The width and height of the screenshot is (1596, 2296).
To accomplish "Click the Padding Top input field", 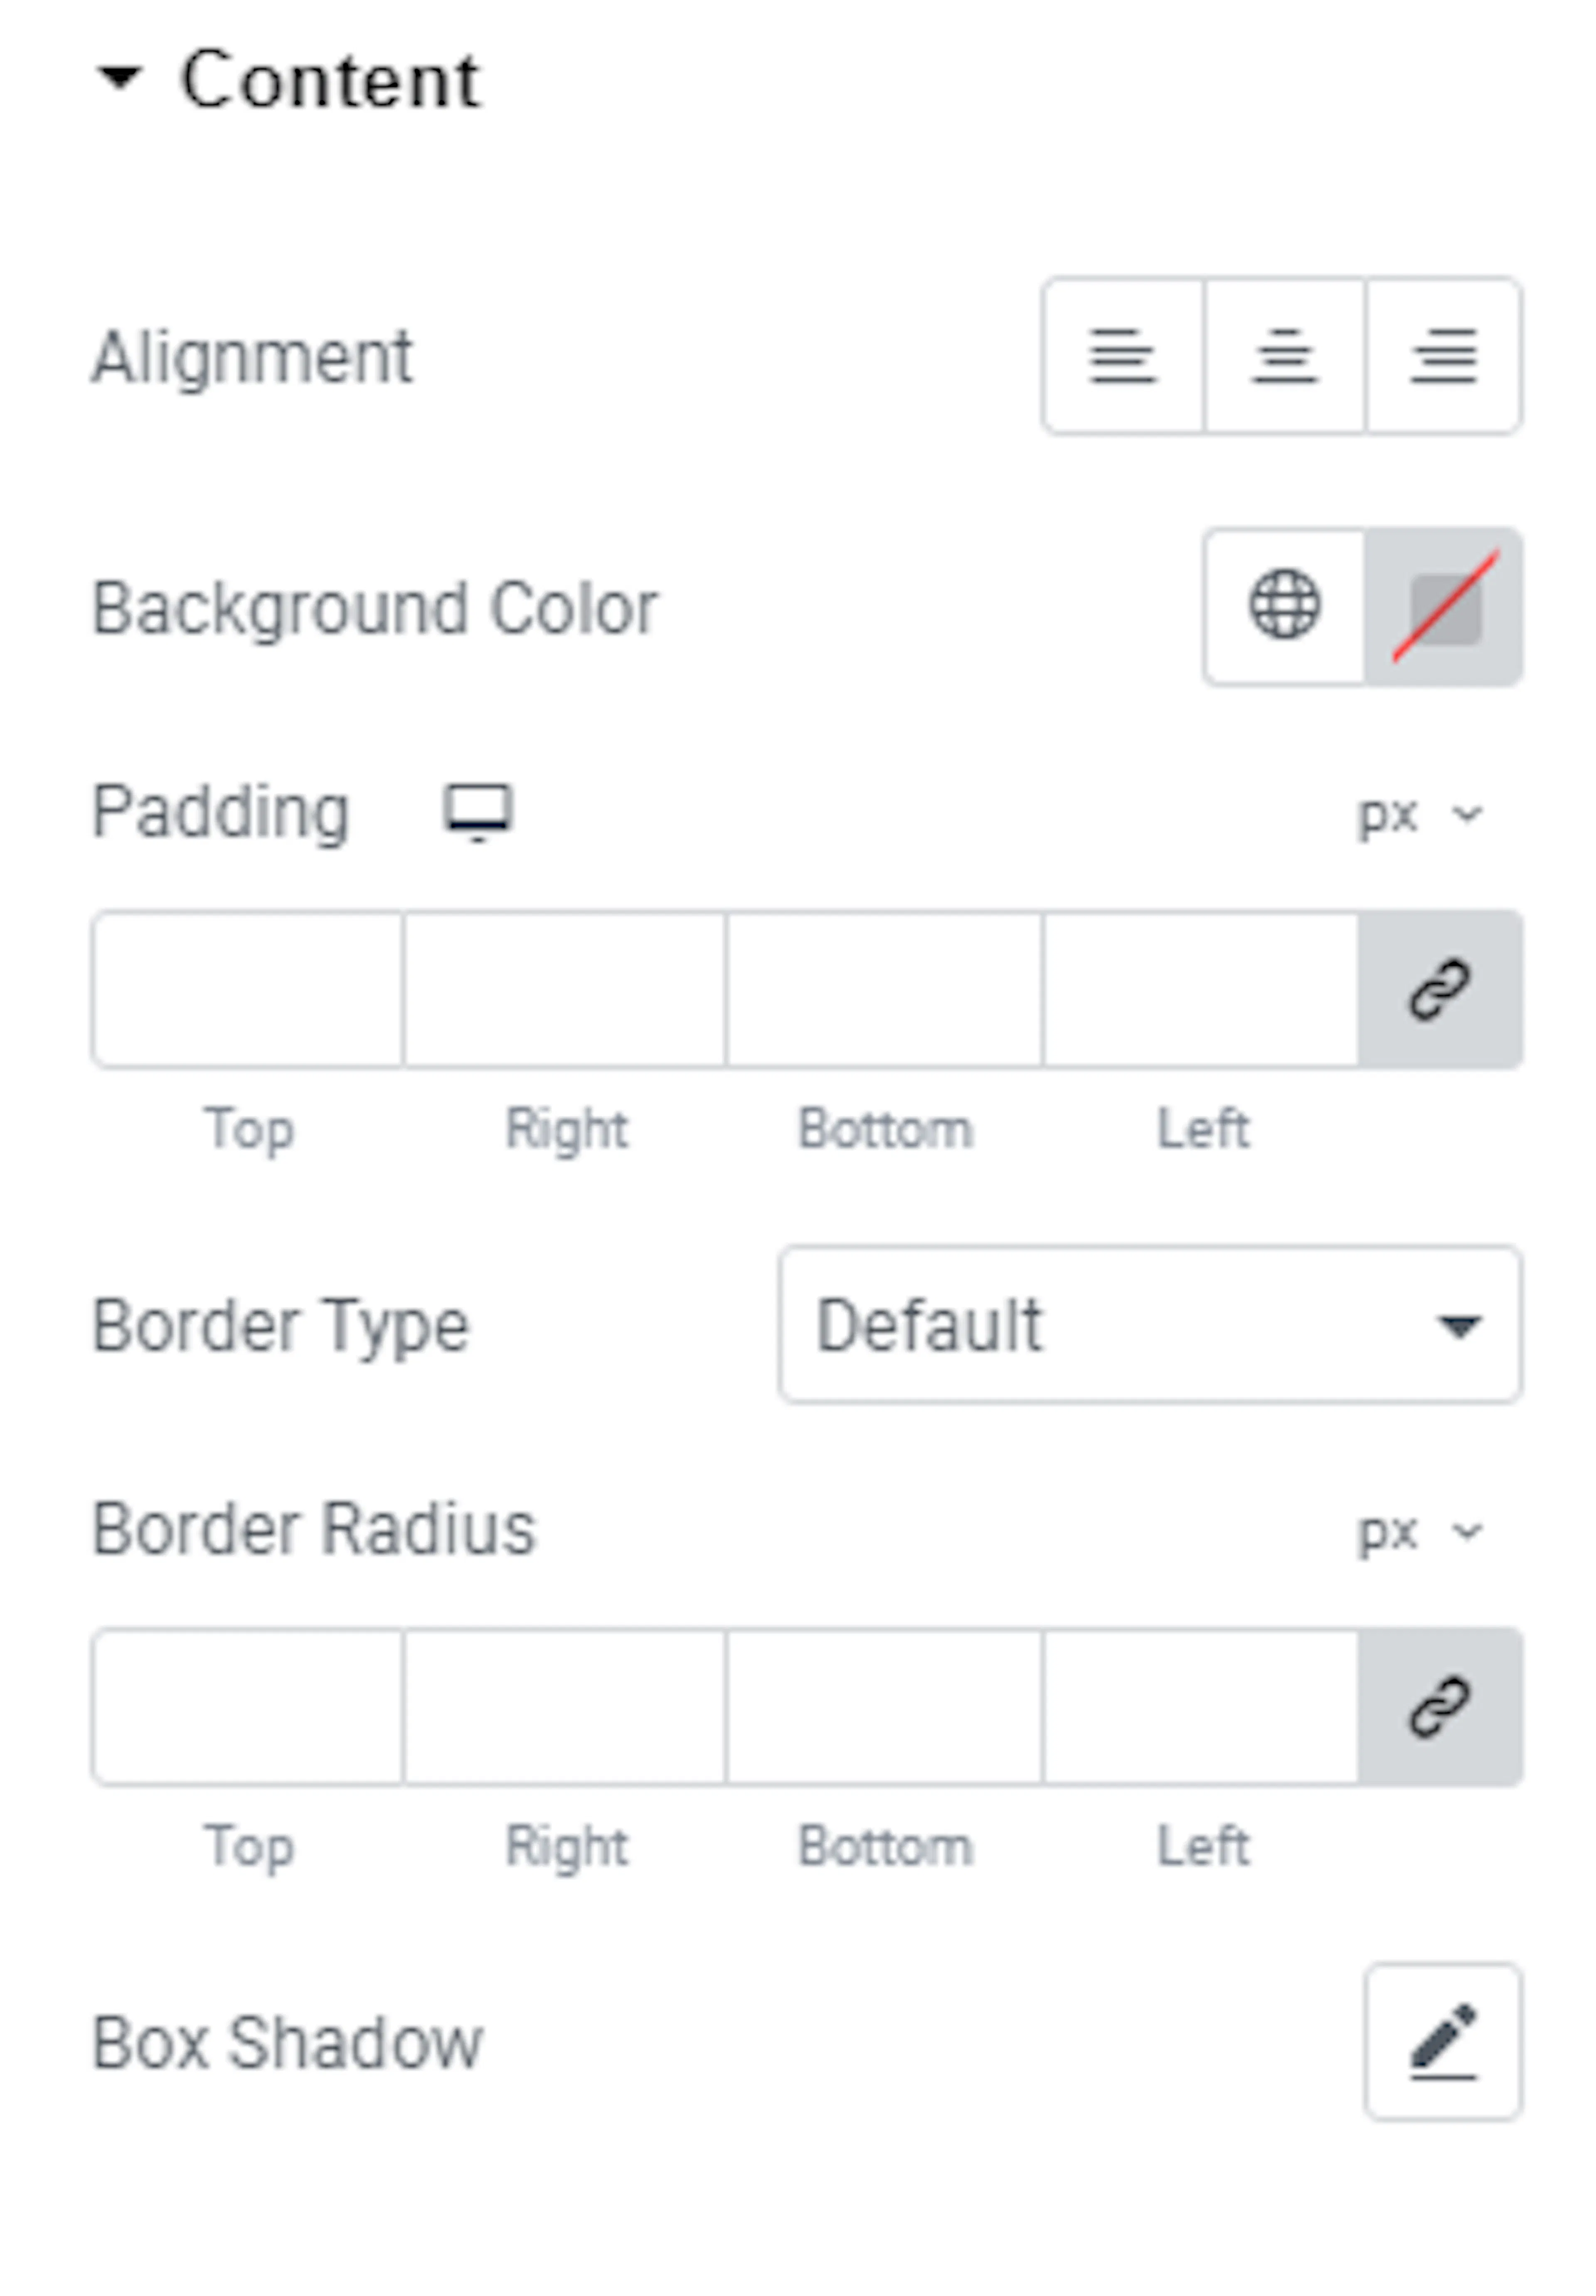I will point(248,990).
